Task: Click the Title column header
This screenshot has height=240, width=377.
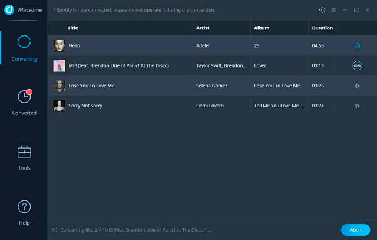Action: tap(73, 28)
